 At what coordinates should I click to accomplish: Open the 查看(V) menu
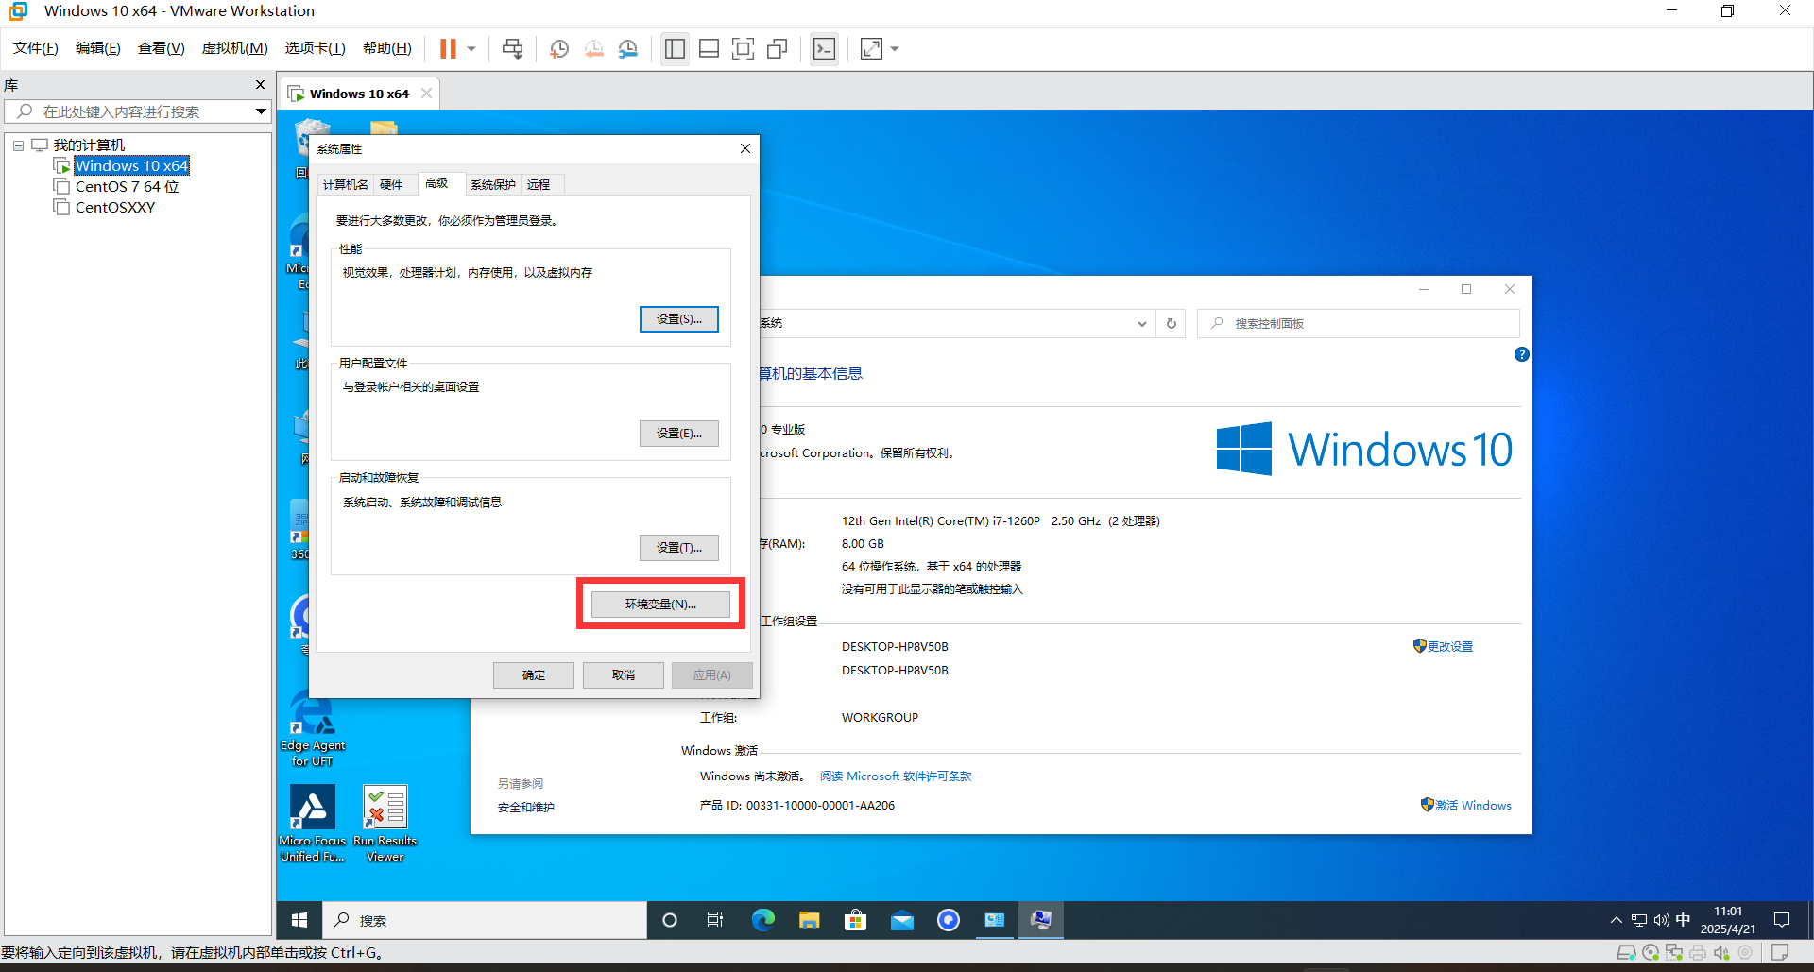[162, 48]
